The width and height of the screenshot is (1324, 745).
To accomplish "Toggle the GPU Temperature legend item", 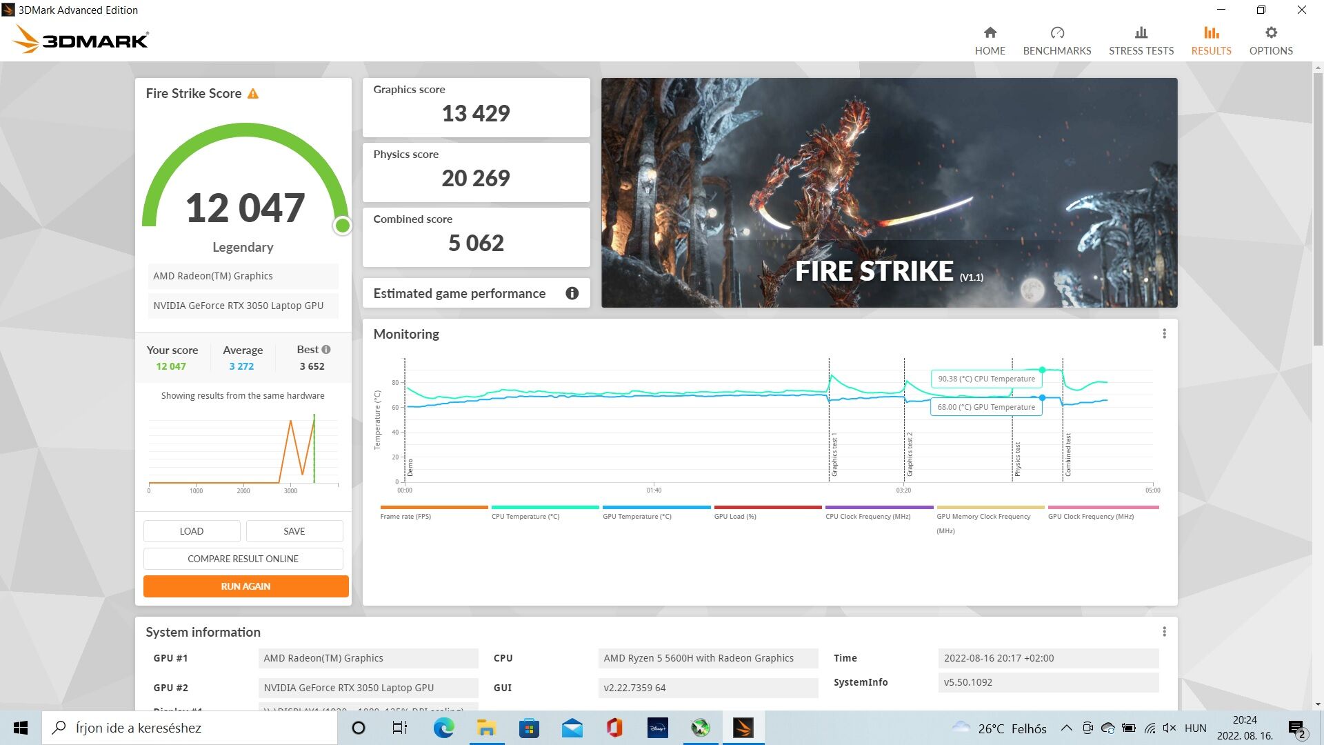I will [656, 513].
